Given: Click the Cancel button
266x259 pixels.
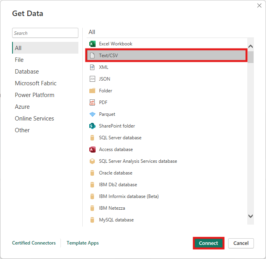Looking at the screenshot, I should (241, 243).
